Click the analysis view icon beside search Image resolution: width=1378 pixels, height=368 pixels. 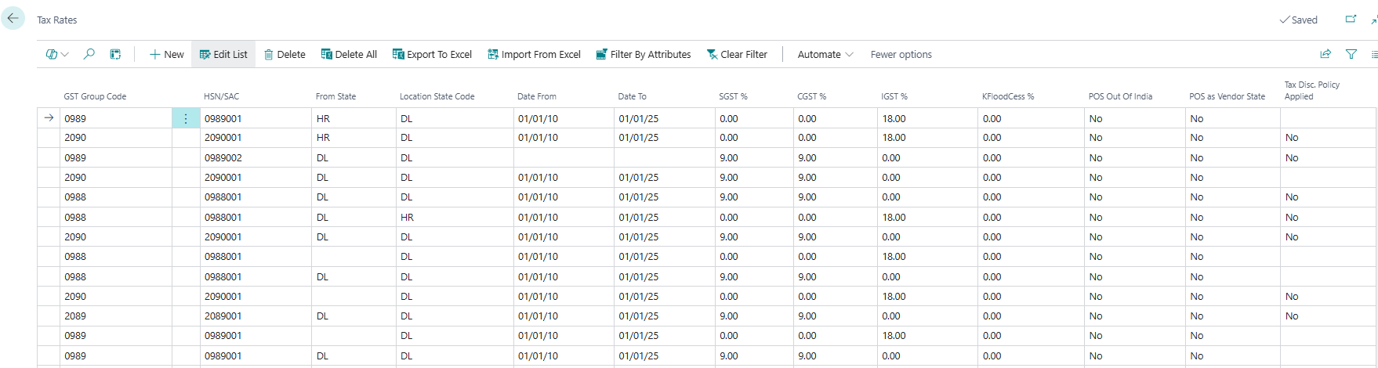click(115, 54)
